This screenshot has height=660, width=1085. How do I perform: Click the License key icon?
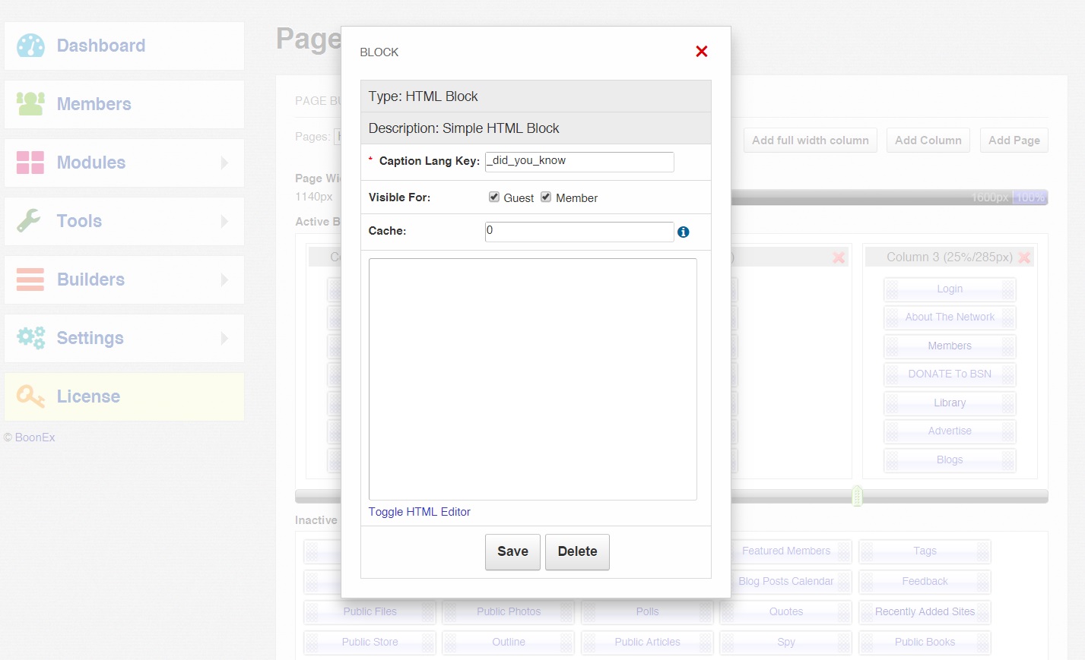[30, 396]
